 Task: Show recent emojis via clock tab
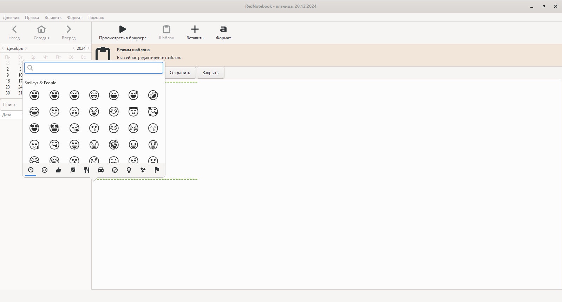click(x=31, y=170)
